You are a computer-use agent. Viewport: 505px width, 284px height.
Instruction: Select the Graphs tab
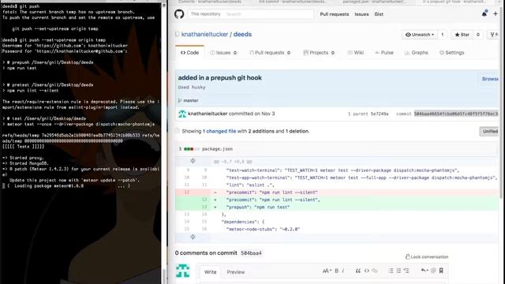coord(416,53)
